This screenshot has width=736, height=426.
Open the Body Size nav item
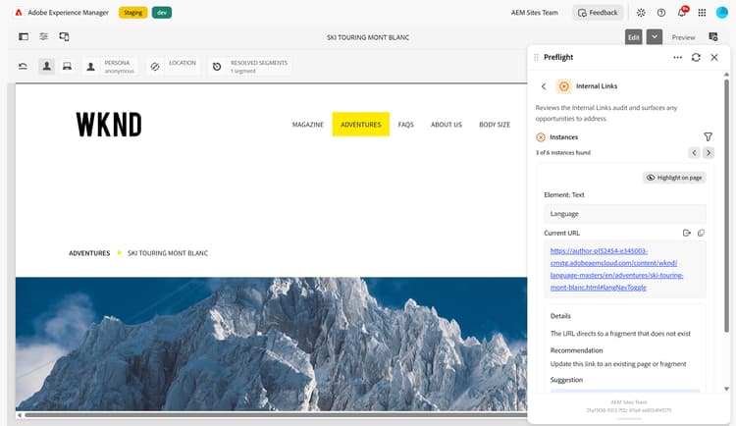pos(495,125)
